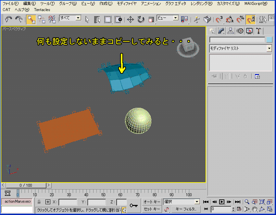Activate the Select and Move tool
The width and height of the screenshot is (276, 215).
(131, 19)
